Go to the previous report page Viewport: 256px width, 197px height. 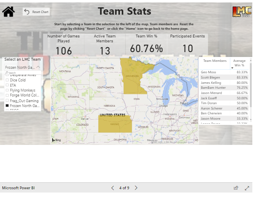(113, 188)
